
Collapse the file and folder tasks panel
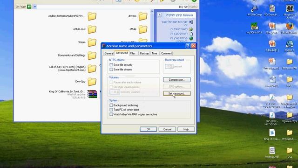pyautogui.click(x=160, y=15)
